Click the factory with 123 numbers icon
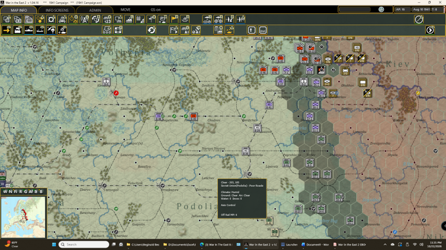 [x=107, y=20]
